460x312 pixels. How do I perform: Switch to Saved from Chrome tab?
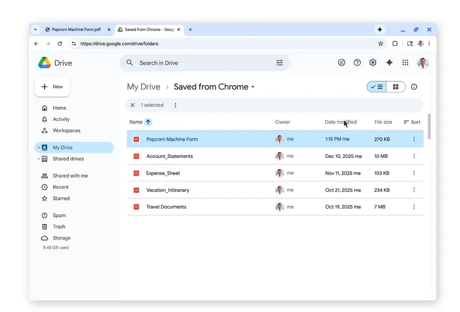149,30
